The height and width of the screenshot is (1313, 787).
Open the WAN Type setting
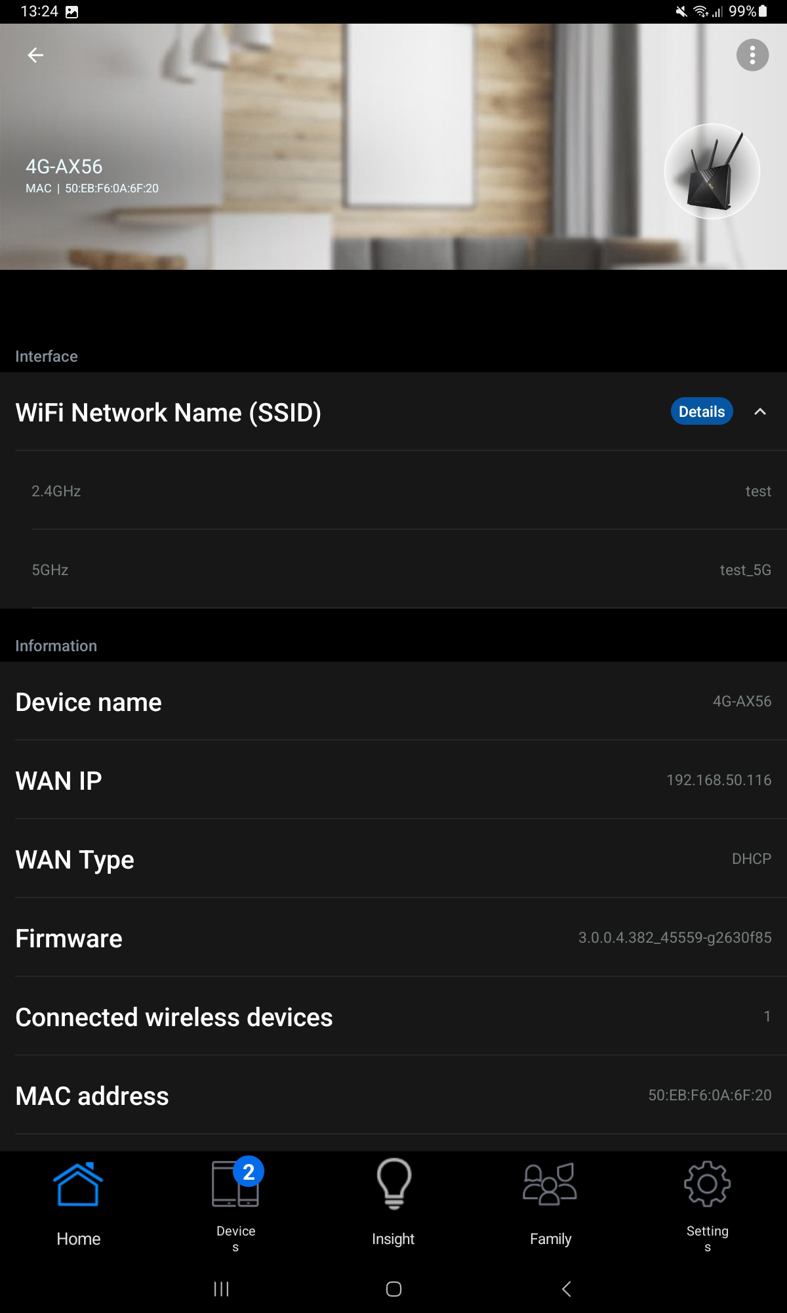[x=393, y=859]
